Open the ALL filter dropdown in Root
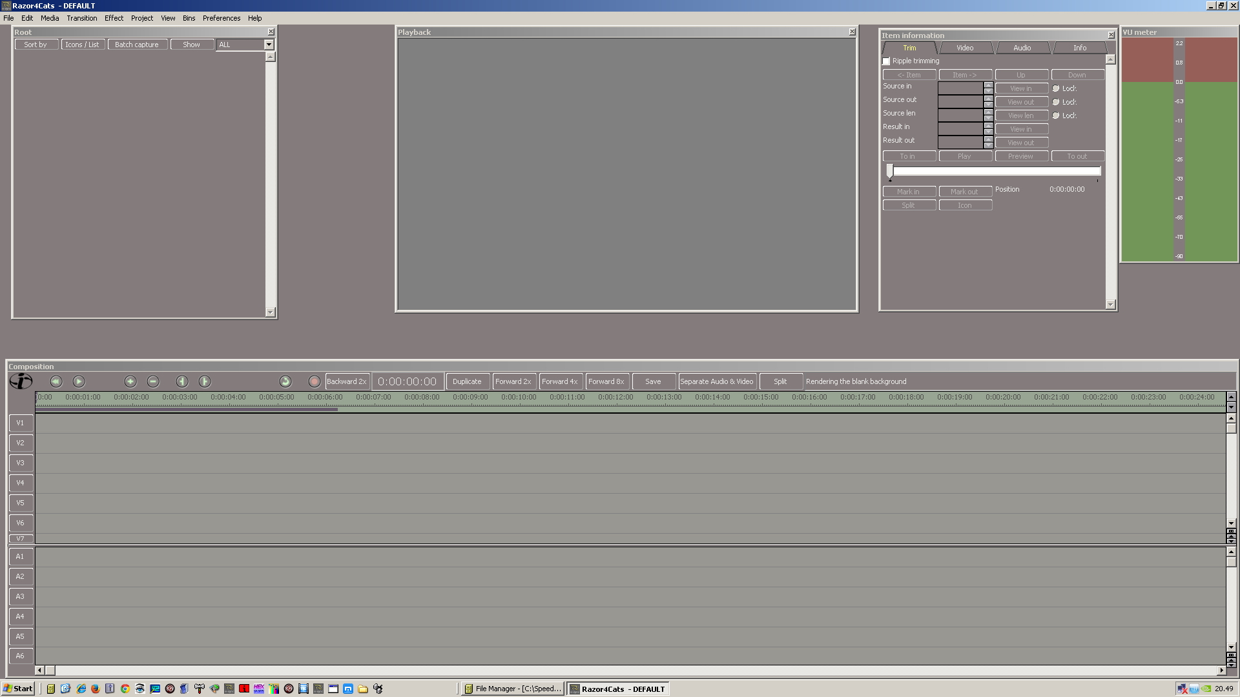1240x697 pixels. point(269,45)
